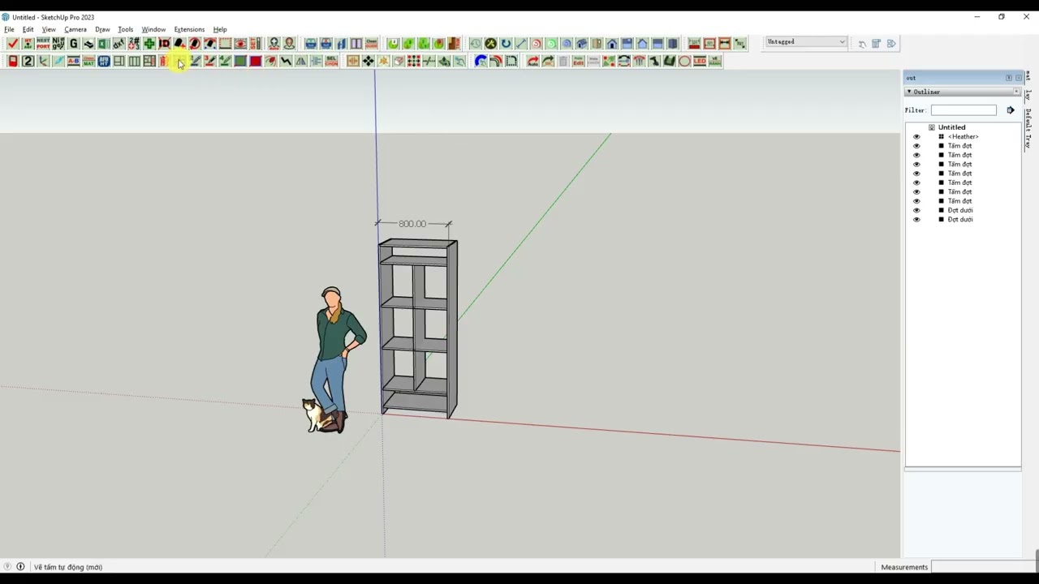Viewport: 1039px width, 584px height.
Task: Click the red-black dot grid array icon
Action: pos(414,61)
